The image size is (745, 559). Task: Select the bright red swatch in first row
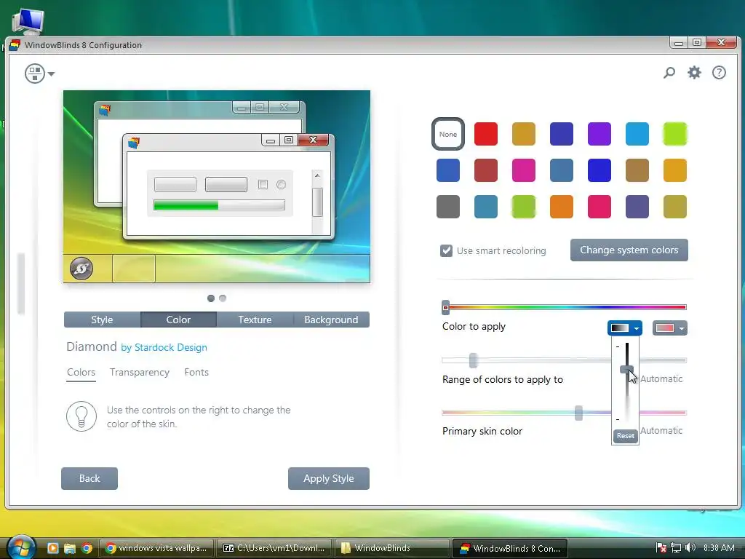point(486,134)
